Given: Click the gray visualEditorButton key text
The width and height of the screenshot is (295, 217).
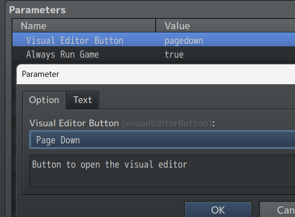Looking at the screenshot, I should pyautogui.click(x=167, y=123).
